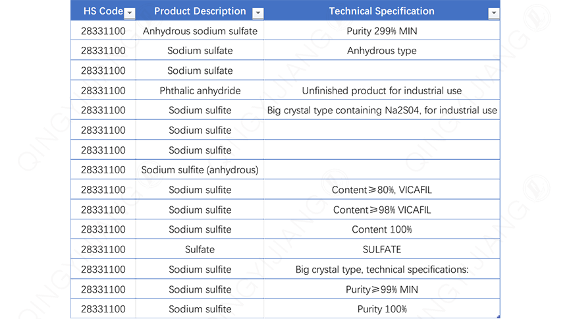Click the HS Code column header
571x319 pixels.
click(x=99, y=11)
